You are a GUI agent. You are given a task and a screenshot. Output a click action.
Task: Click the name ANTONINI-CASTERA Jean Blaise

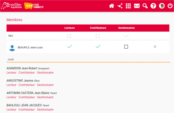click(x=28, y=93)
